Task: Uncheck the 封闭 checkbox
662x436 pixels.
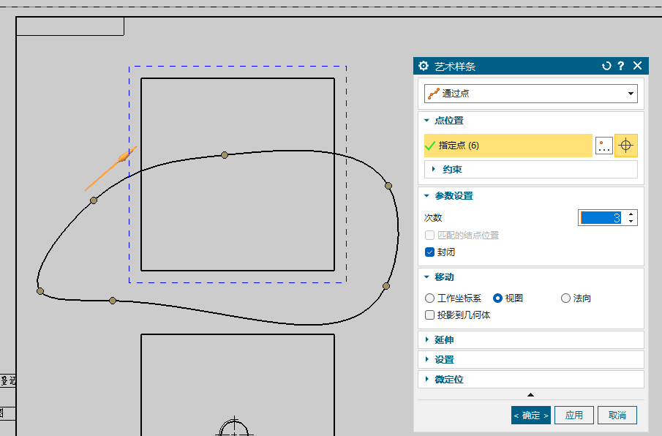Action: [430, 252]
